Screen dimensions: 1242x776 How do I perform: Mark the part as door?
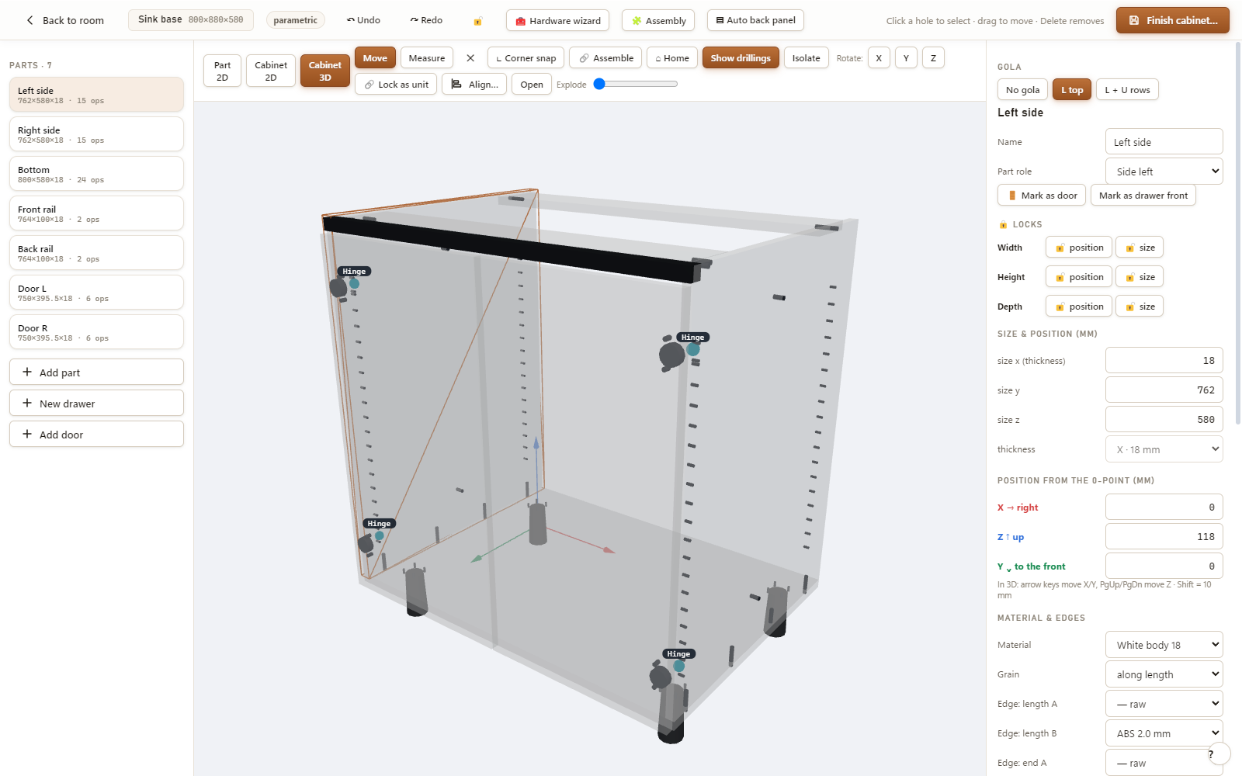point(1042,195)
